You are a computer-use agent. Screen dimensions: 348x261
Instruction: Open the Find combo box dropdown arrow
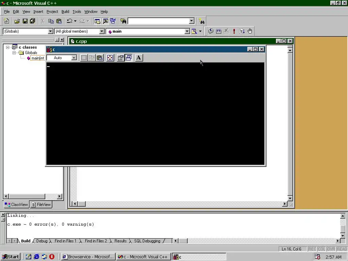click(x=192, y=21)
